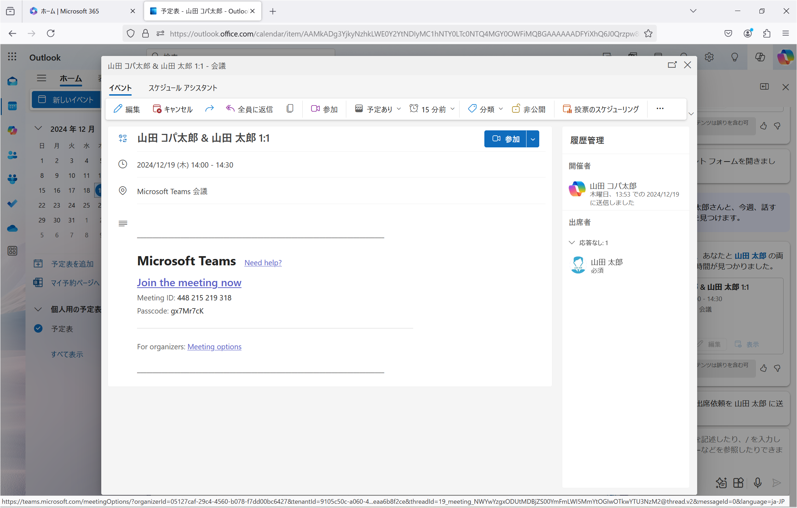The width and height of the screenshot is (797, 508).
Task: Thumbs up the first Copilot response
Action: (x=763, y=126)
